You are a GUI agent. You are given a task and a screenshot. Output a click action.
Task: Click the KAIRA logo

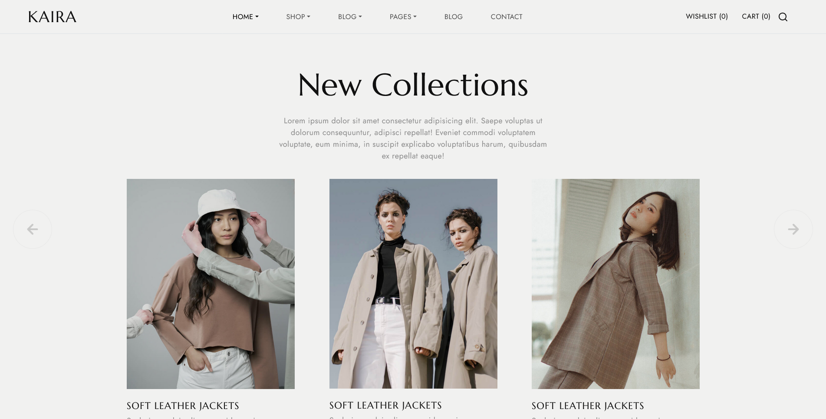(53, 17)
